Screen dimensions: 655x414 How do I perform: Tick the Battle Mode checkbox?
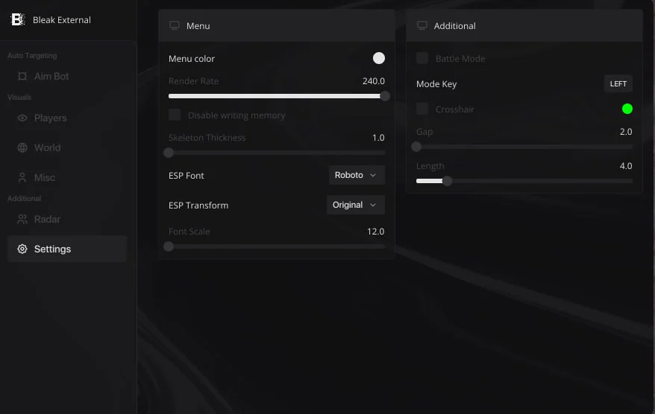pos(422,58)
